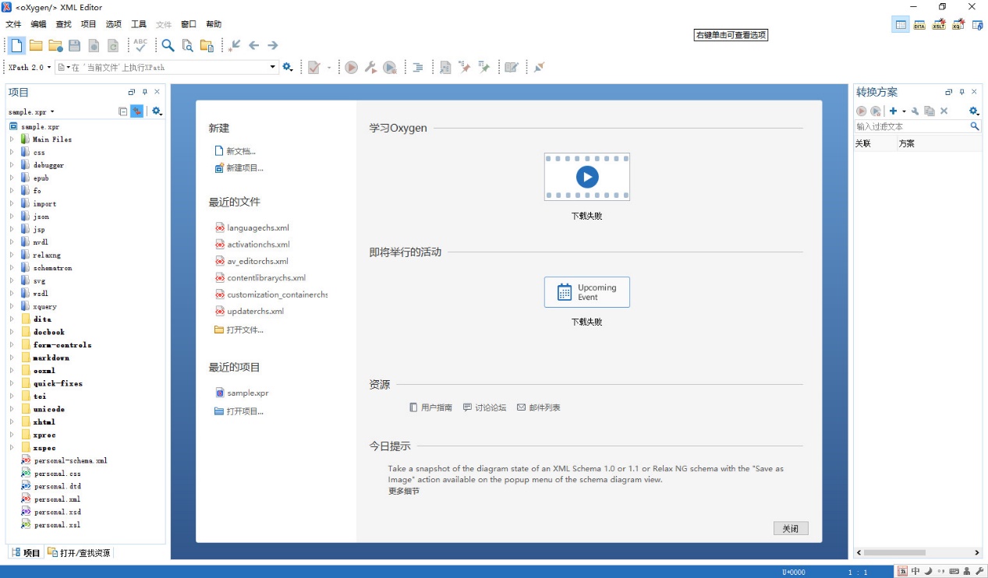Screen dimensions: 988x578
Task: Open recent file updaterchs.xml
Action: point(250,311)
